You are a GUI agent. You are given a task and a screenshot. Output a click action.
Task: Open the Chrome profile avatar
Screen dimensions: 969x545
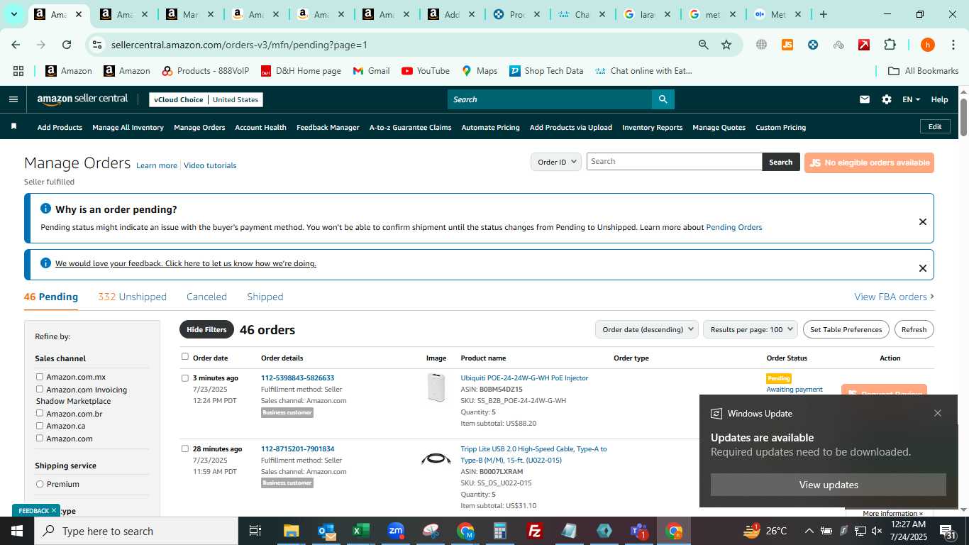tap(927, 45)
